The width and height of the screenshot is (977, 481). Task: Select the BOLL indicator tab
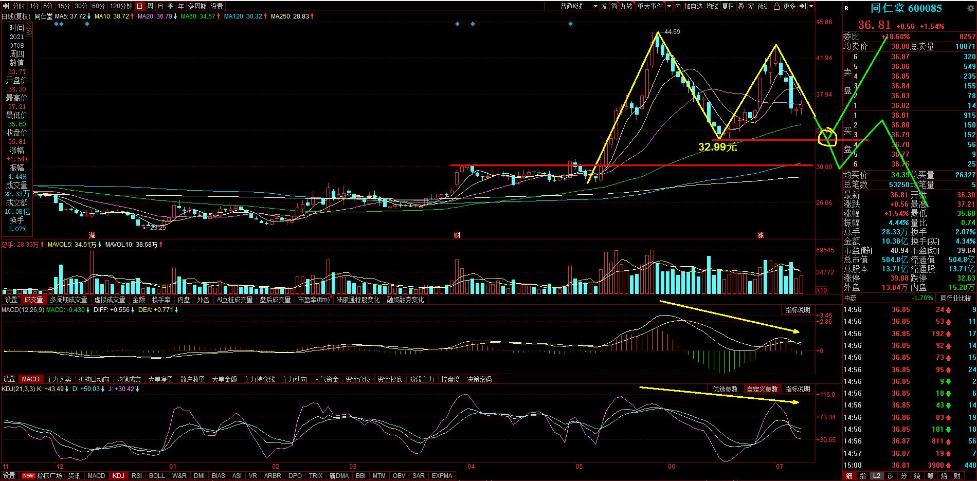pyautogui.click(x=157, y=475)
